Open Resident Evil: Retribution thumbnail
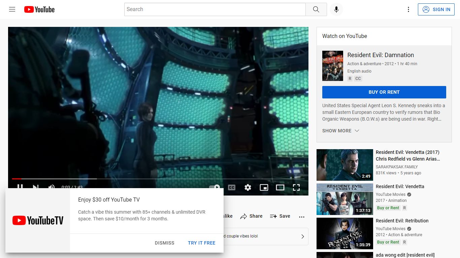Screen dimensions: 460x258 (x=345, y=233)
